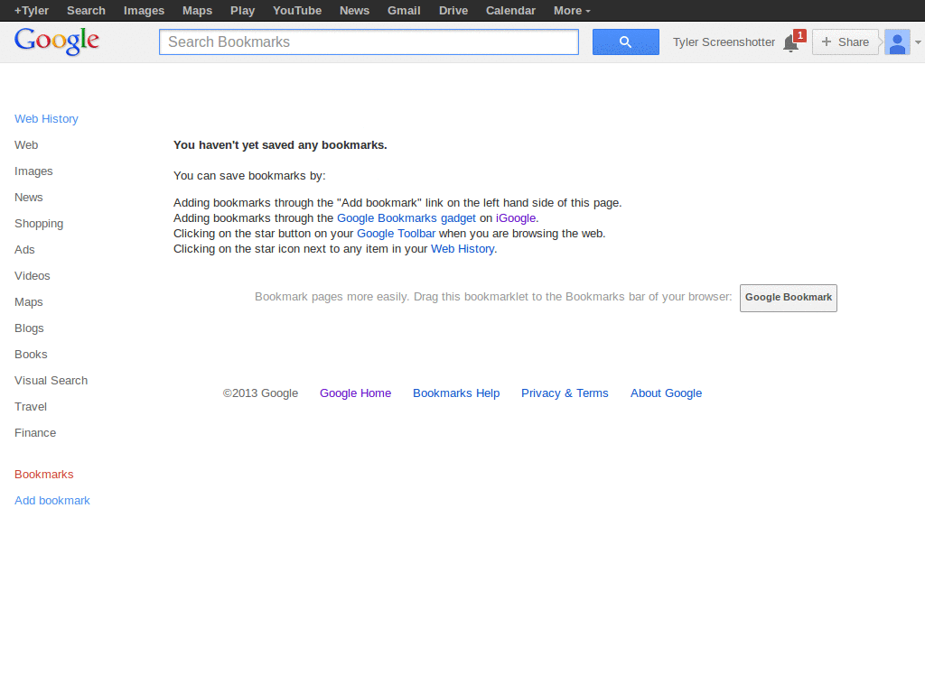Select Shopping from the left sidebar
The image size is (925, 693).
[39, 223]
